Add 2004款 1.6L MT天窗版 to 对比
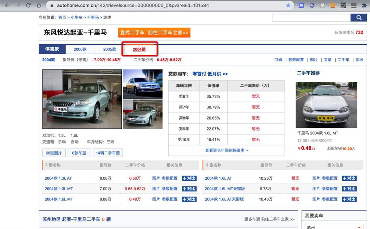Image resolution: width=370 pixels, height=229 pixels. pos(349,189)
